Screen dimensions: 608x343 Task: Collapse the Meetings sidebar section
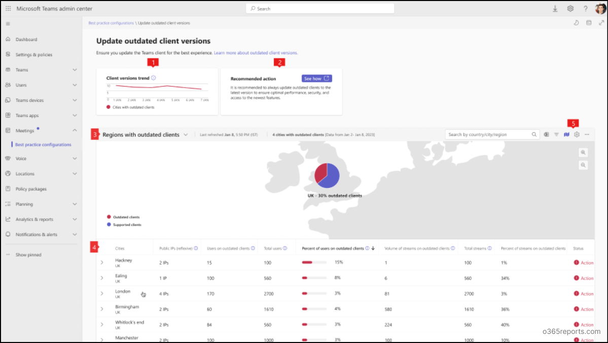coord(75,131)
